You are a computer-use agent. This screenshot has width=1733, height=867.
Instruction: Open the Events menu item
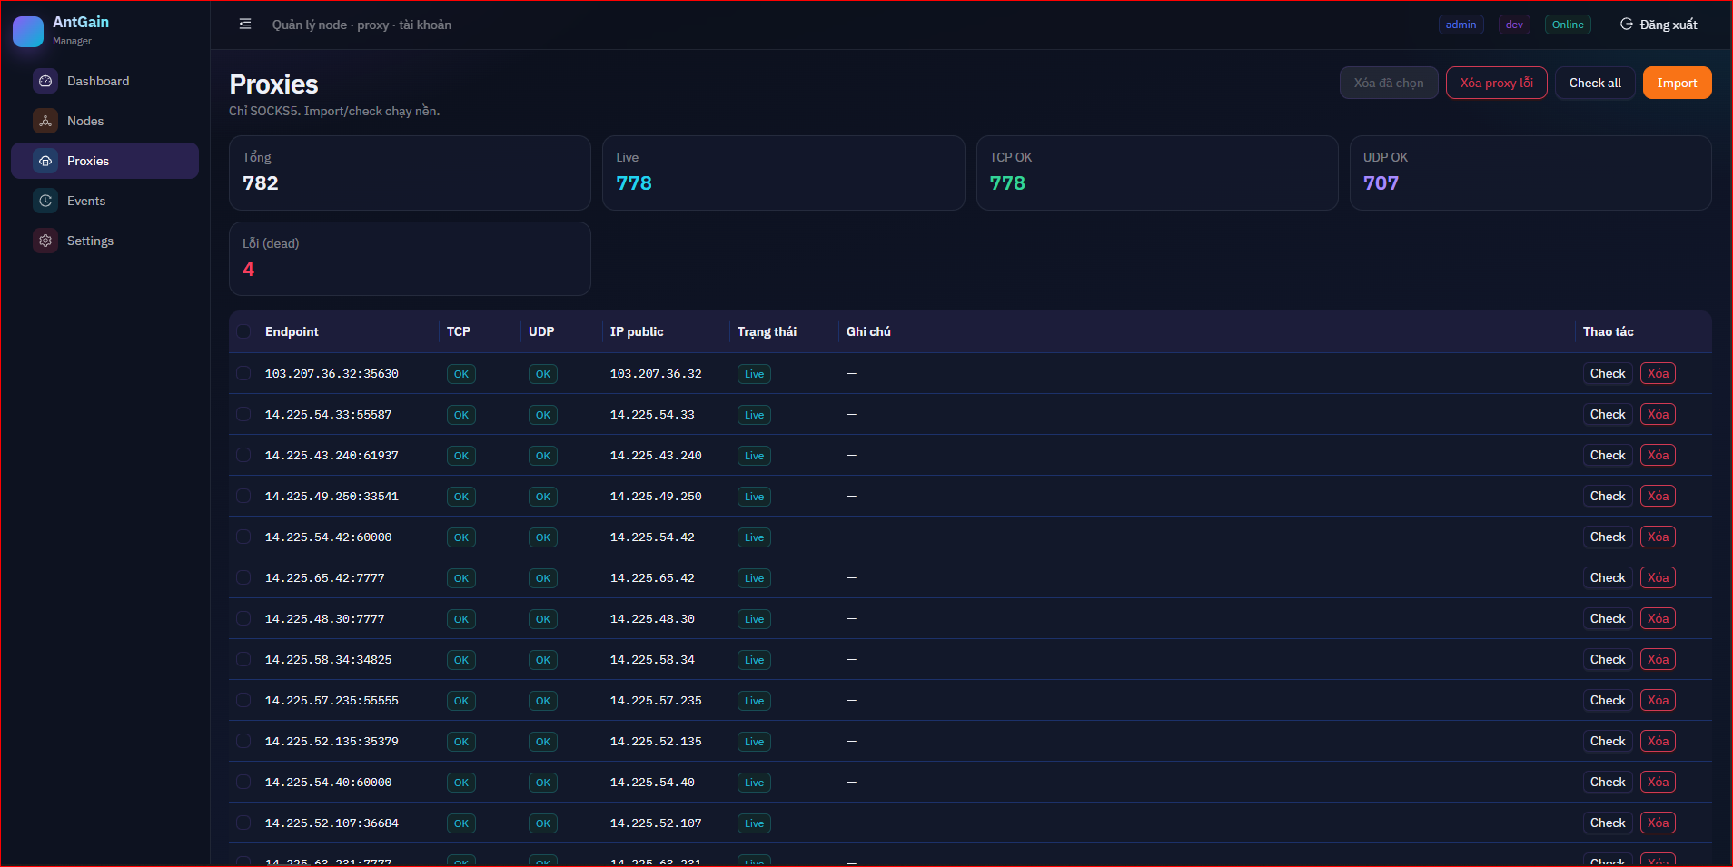(104, 201)
